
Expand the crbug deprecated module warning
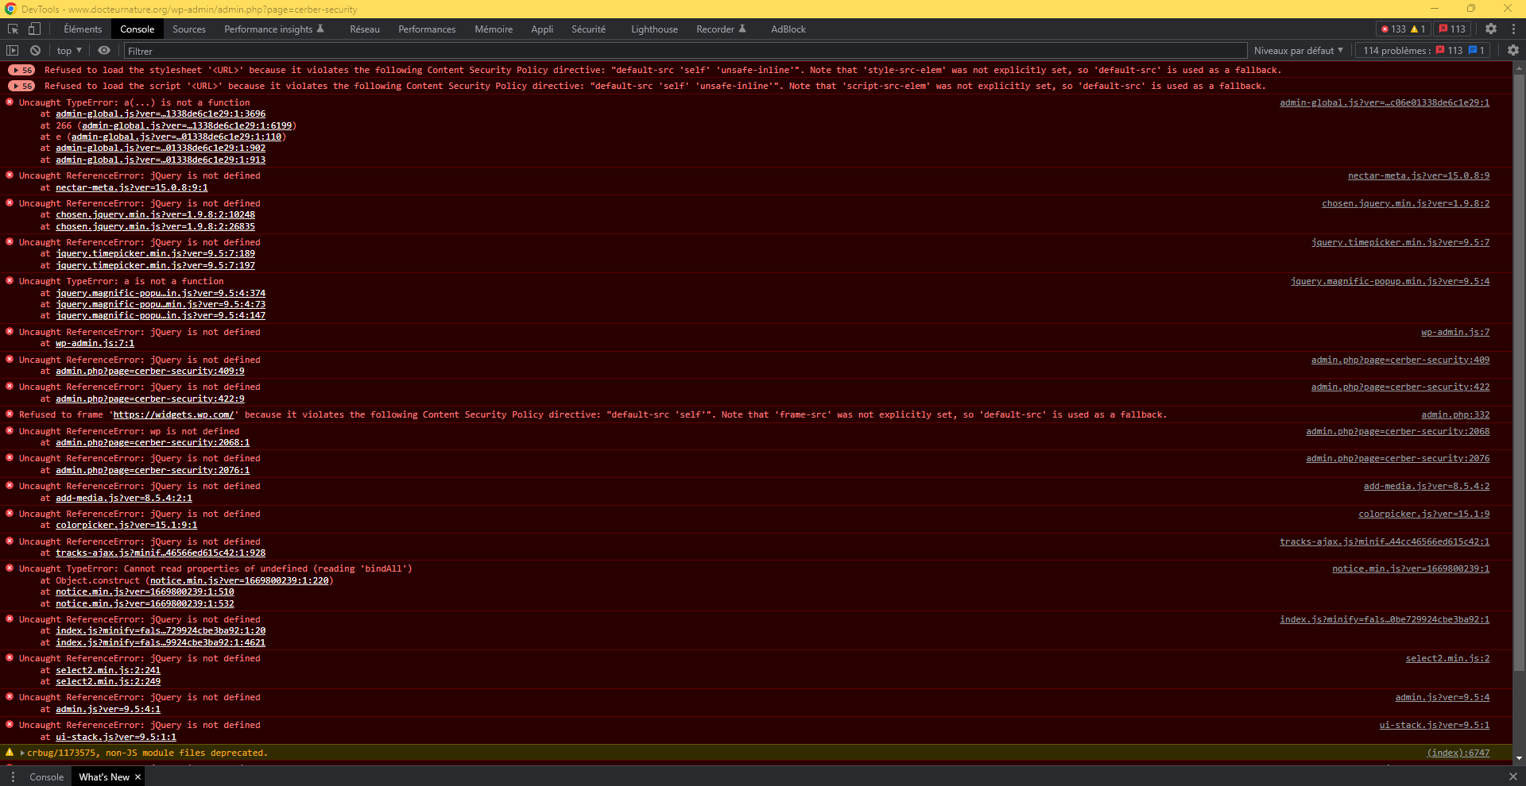21,753
